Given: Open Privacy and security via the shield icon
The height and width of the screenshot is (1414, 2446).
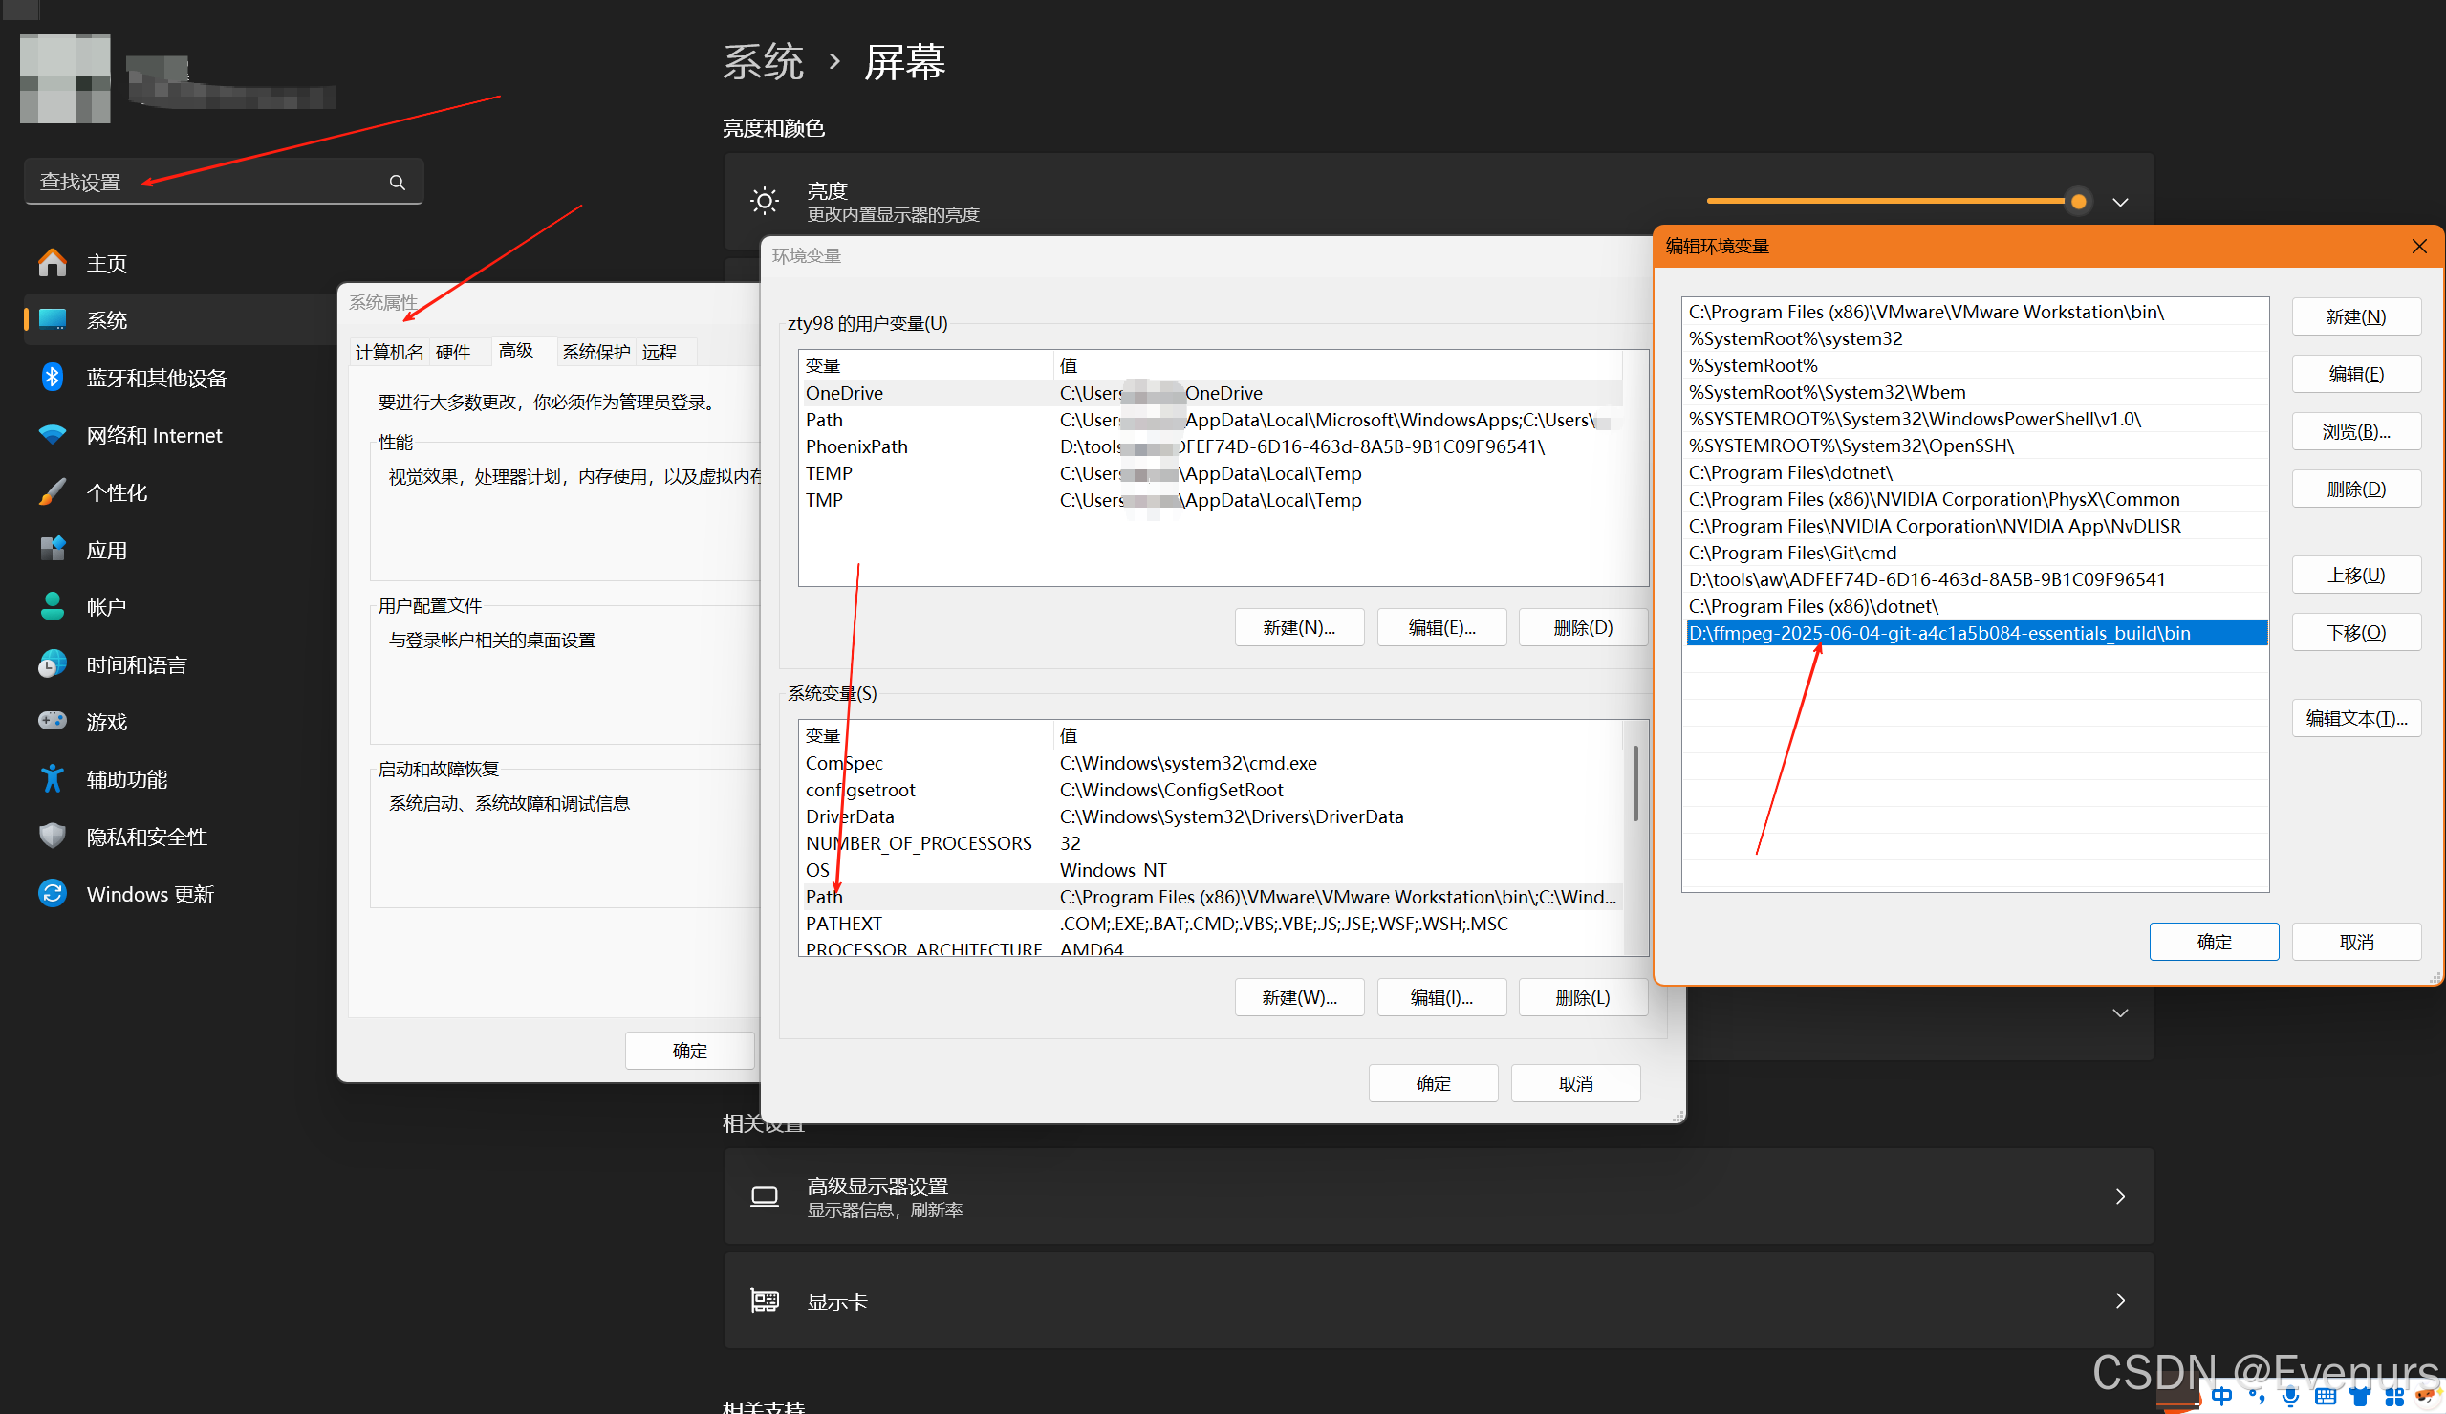Looking at the screenshot, I should pos(53,837).
